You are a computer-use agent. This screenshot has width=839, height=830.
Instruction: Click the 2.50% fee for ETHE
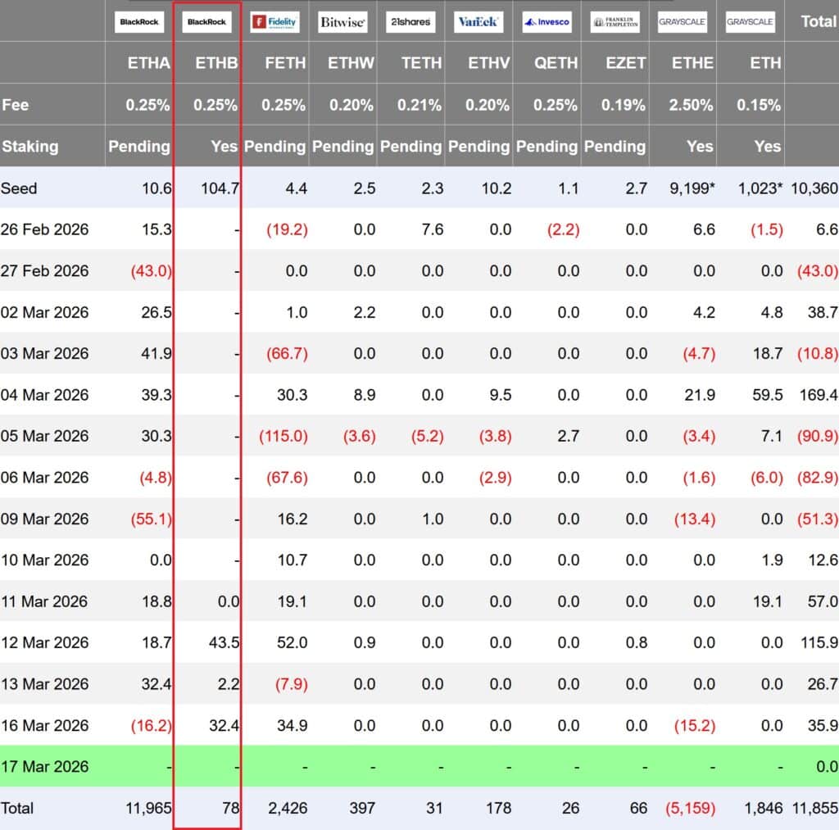coord(691,105)
